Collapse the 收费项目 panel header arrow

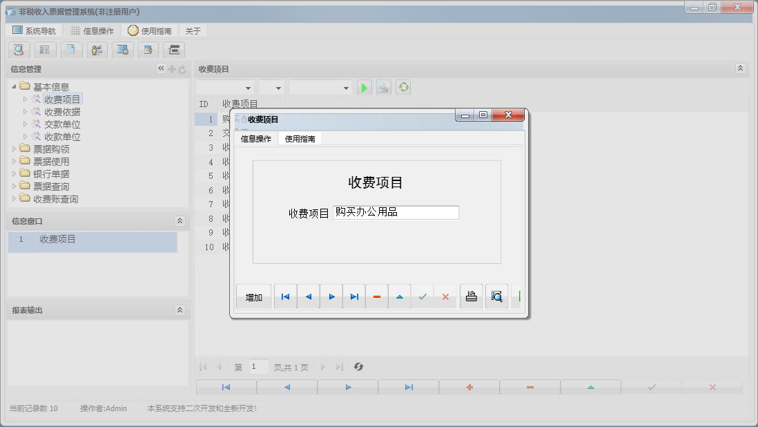(x=740, y=68)
